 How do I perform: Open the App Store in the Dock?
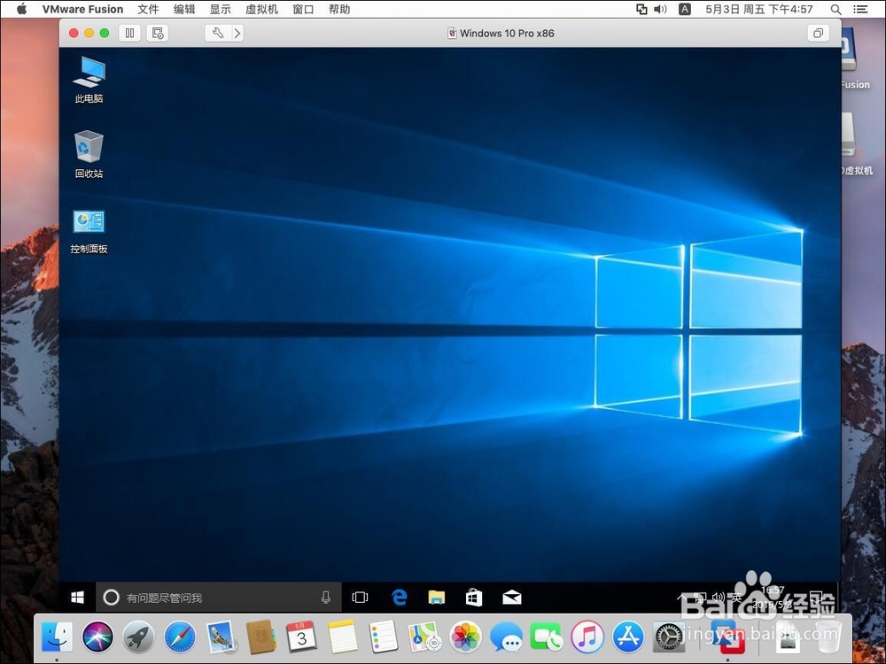pyautogui.click(x=628, y=637)
